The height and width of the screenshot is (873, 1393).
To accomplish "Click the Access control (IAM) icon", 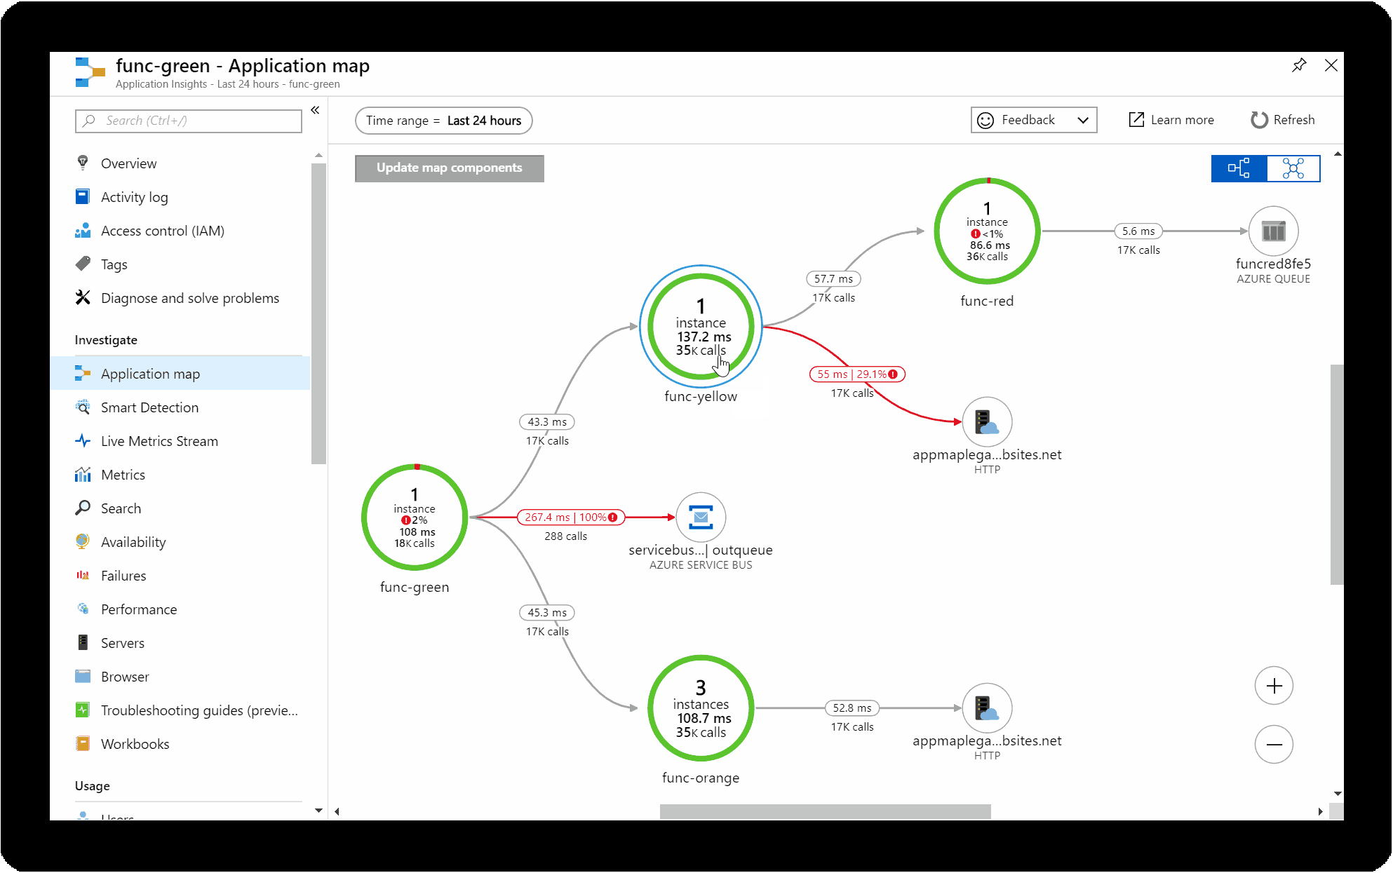I will 83,231.
